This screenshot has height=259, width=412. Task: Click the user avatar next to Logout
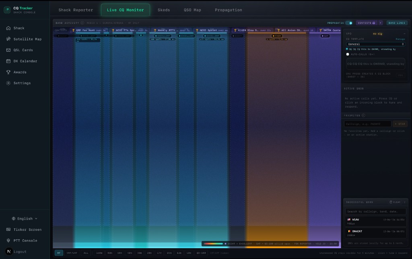coord(9,251)
